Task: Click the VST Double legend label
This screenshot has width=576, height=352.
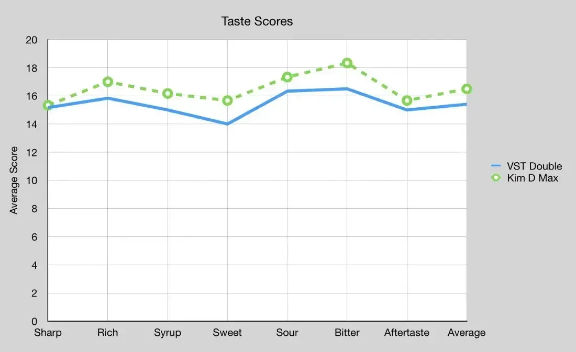Action: [535, 166]
